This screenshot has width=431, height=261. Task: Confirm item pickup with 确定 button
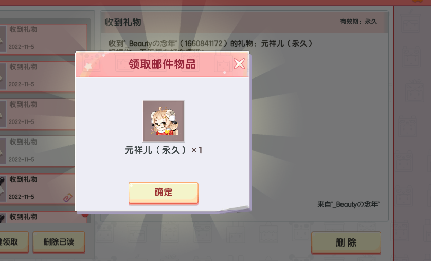(163, 193)
